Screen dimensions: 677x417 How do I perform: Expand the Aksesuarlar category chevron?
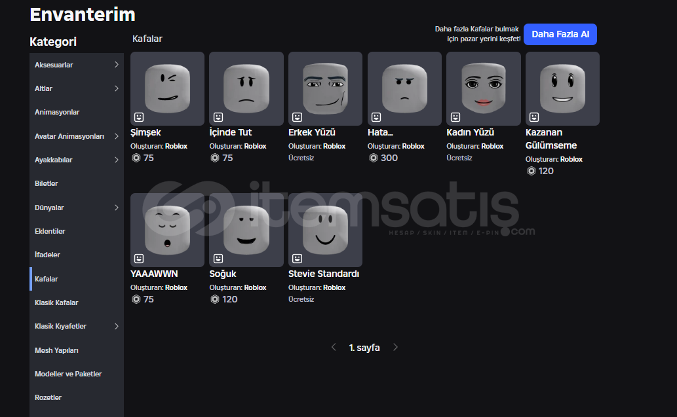point(116,65)
